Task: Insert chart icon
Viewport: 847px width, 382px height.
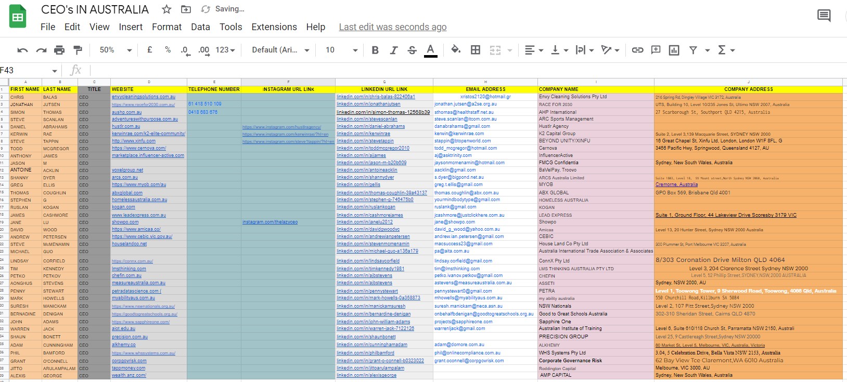Action: point(674,50)
